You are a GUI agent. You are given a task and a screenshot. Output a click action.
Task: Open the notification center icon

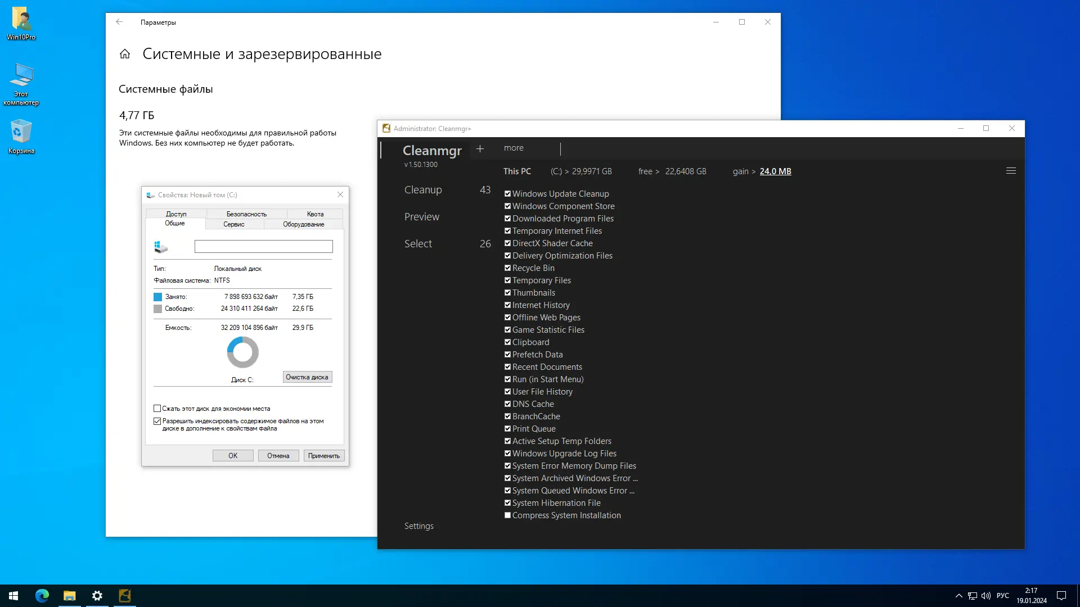[x=1061, y=596]
